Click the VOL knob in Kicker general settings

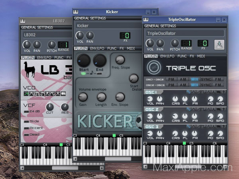[80, 35]
